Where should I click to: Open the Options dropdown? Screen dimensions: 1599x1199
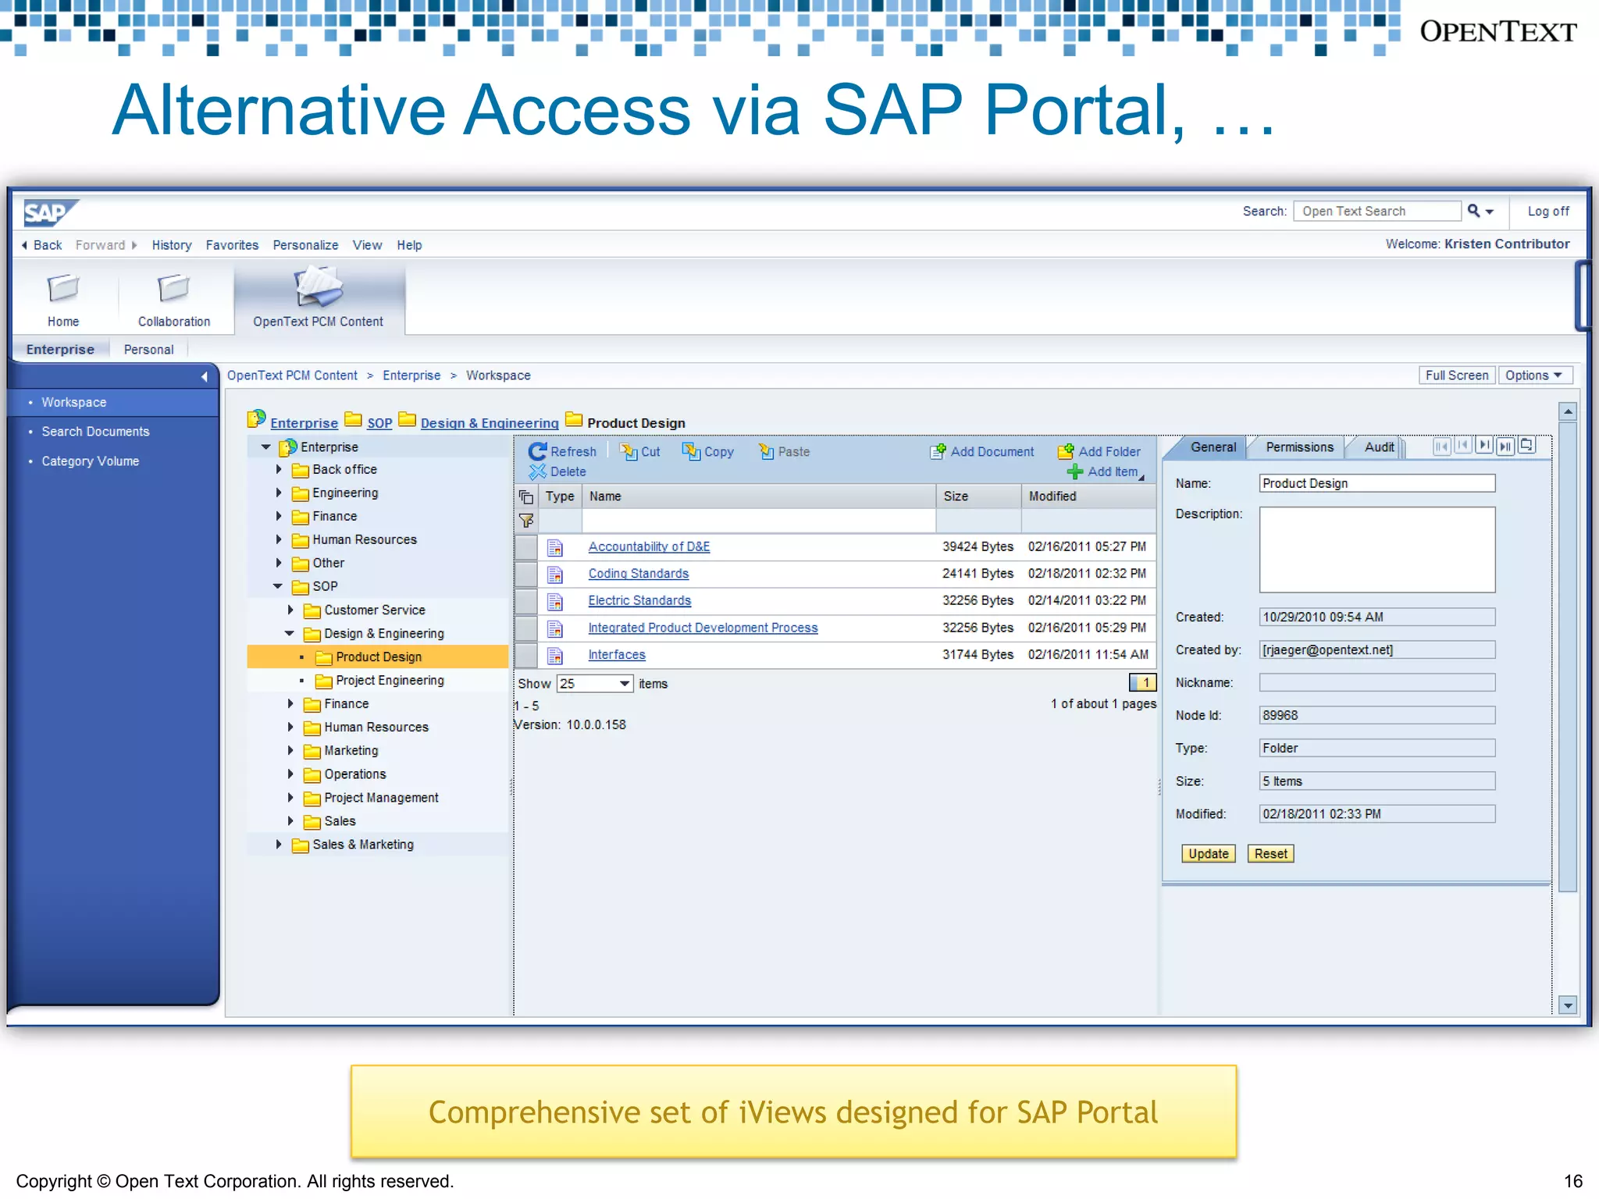pyautogui.click(x=1533, y=375)
